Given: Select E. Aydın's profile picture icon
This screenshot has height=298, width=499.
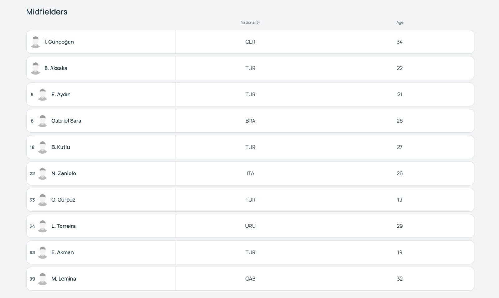Looking at the screenshot, I should pyautogui.click(x=42, y=95).
